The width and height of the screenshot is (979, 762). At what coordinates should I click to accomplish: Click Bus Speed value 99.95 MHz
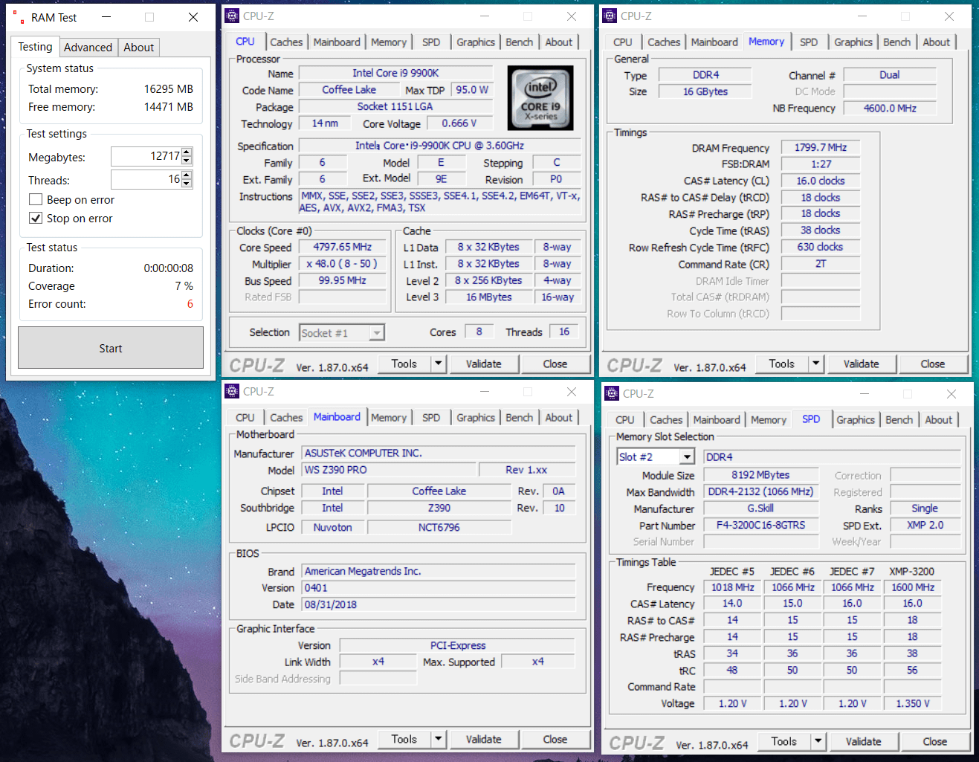point(343,281)
